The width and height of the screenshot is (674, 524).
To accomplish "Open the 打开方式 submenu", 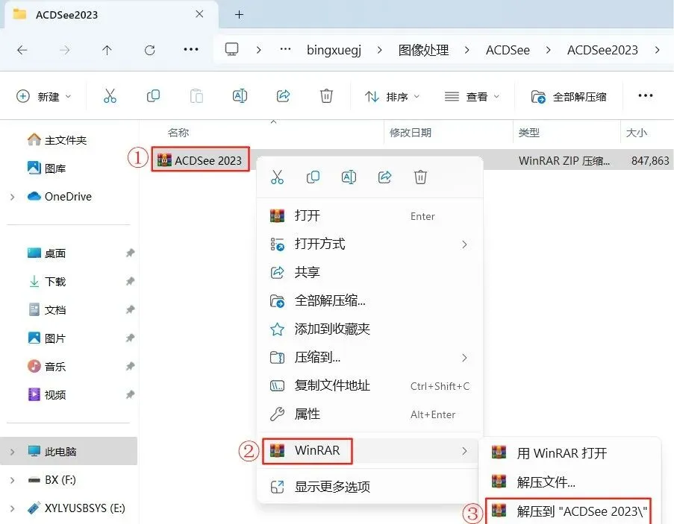I will coord(369,244).
